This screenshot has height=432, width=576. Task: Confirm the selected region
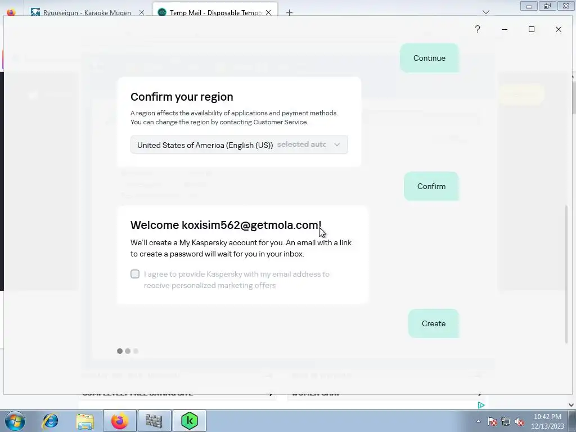tap(431, 186)
